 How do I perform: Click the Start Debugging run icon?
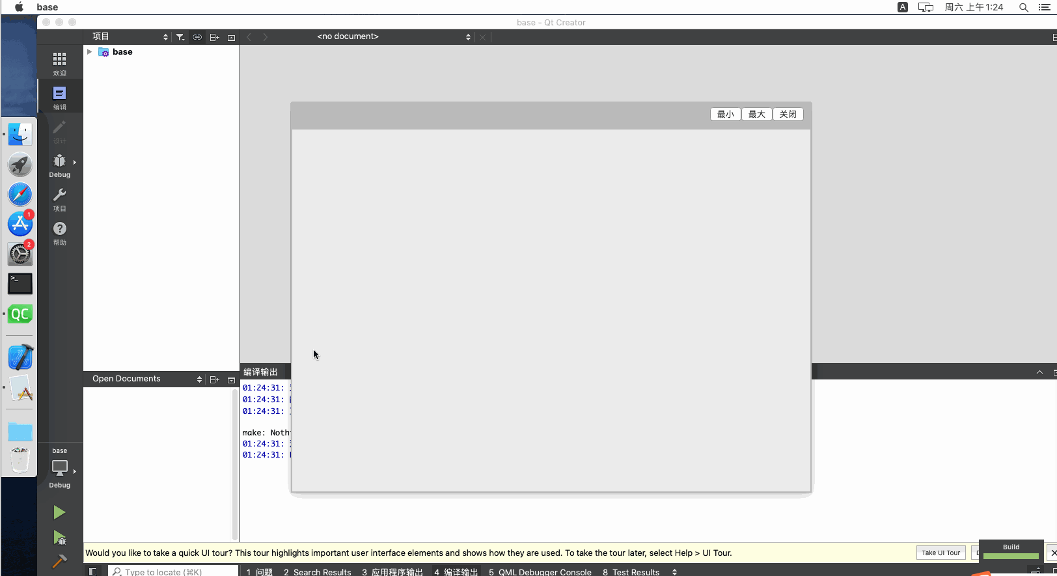click(59, 538)
